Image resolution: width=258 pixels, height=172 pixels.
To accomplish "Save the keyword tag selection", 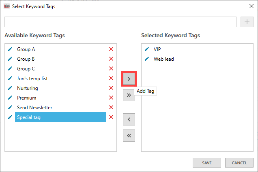I will tap(207, 163).
